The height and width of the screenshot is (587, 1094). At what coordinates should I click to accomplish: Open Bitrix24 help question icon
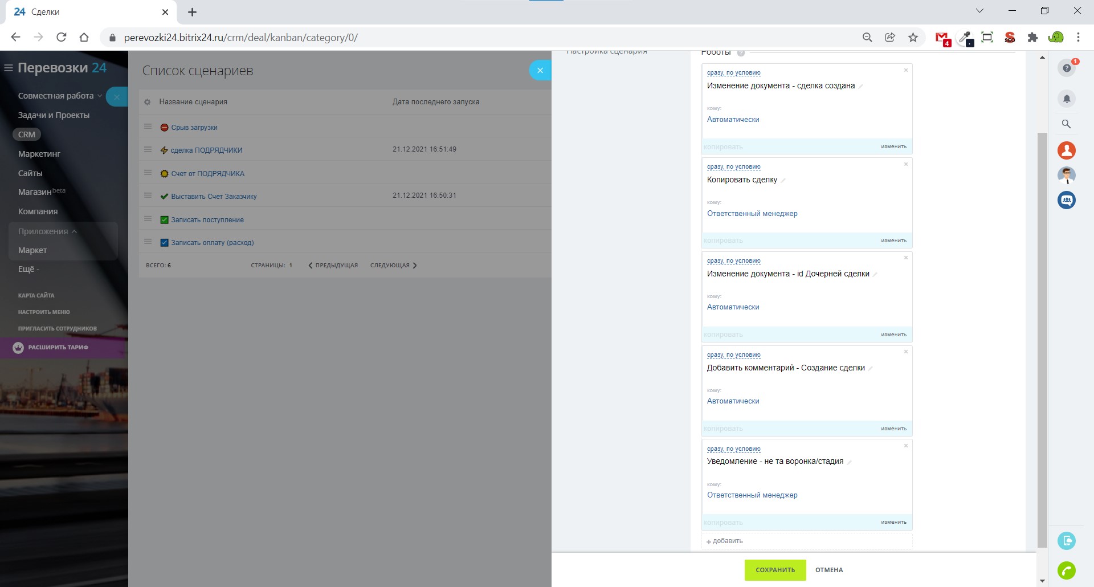click(1067, 68)
